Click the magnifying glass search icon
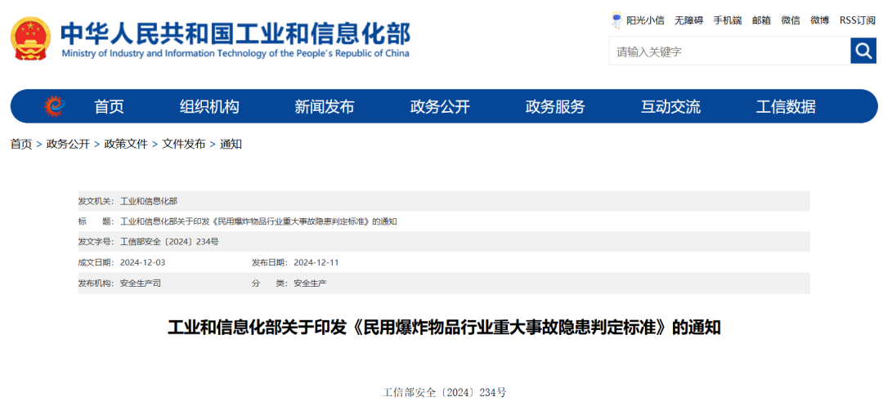This screenshot has height=406, width=883. 863,51
